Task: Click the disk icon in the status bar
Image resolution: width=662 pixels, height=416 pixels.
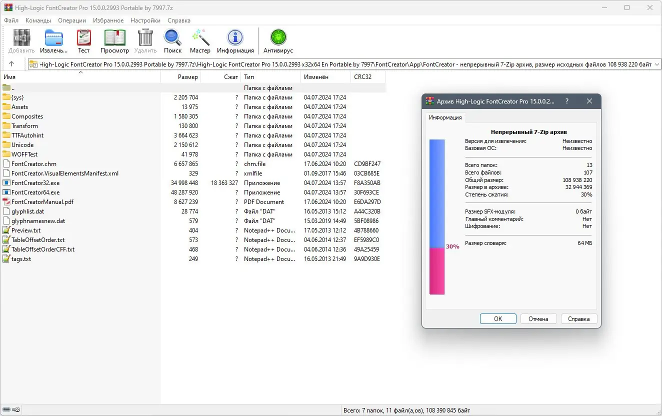Action: (6, 410)
